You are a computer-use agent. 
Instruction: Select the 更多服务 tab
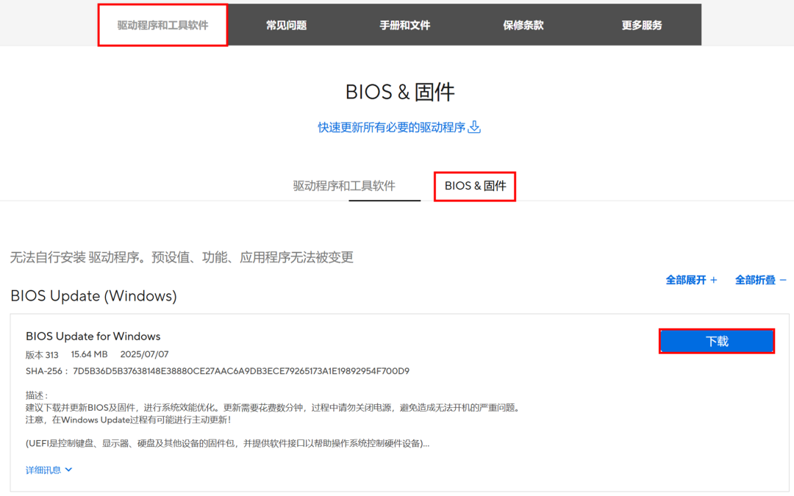[642, 25]
